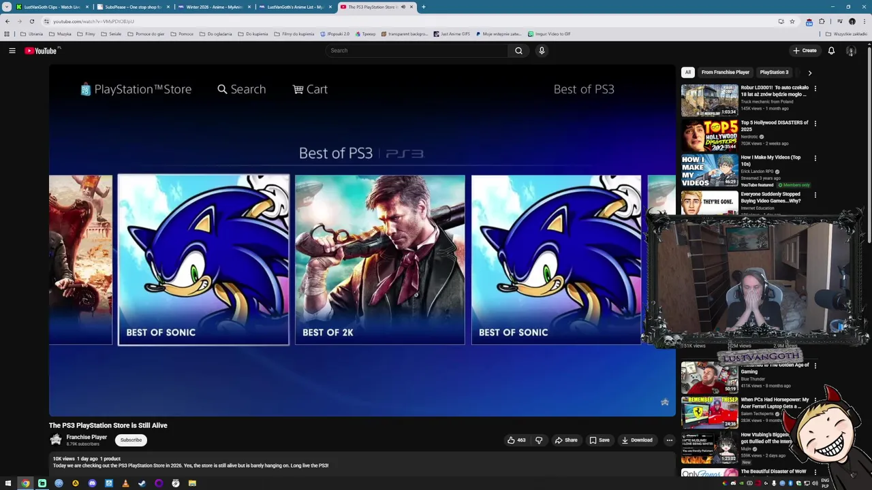
Task: Open the Seriale bookmarks folder
Action: coord(111,33)
